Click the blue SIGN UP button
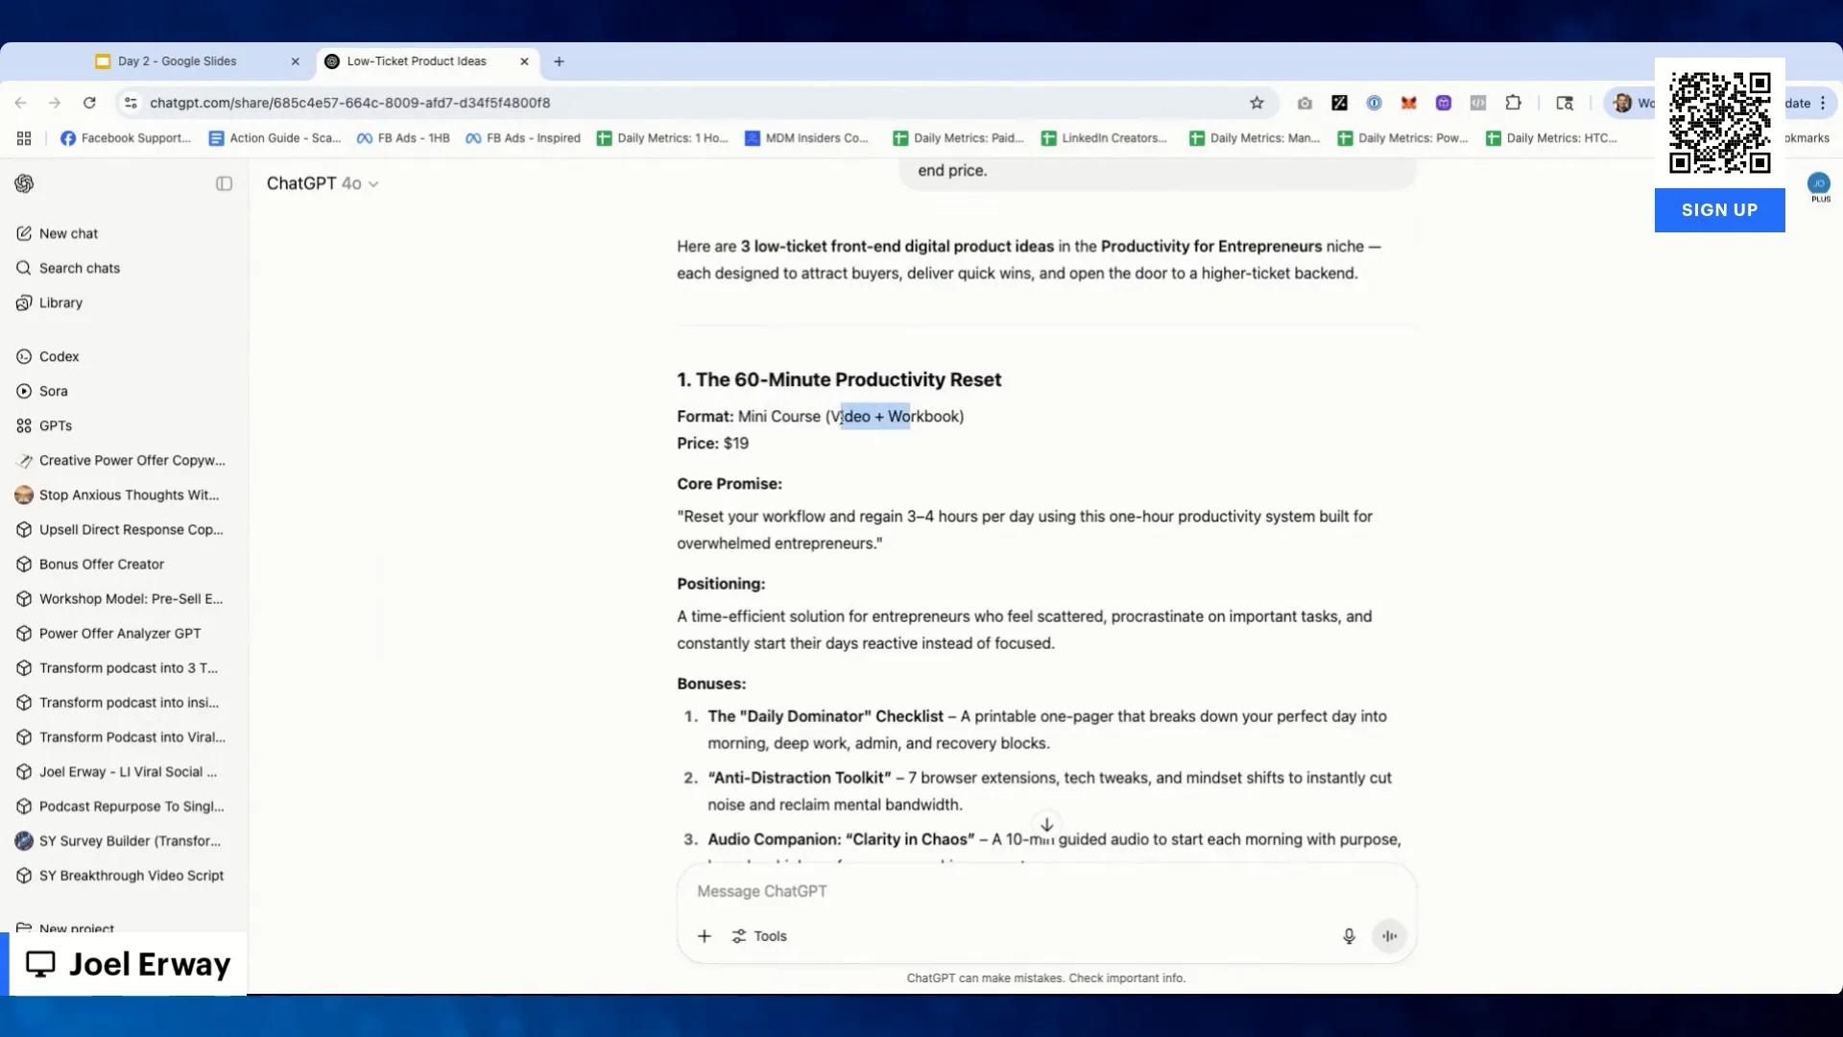 click(1719, 210)
